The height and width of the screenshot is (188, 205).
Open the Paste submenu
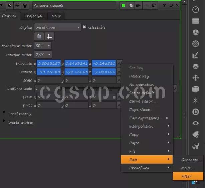tap(147, 143)
